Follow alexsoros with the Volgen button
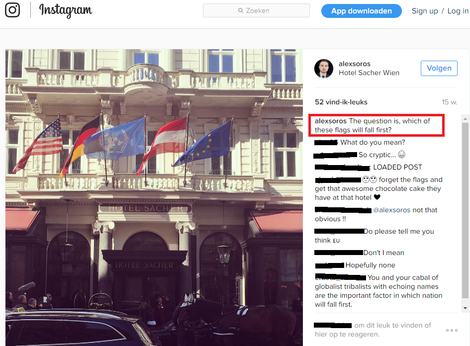Viewport: 470px width, 346px height. pos(439,68)
